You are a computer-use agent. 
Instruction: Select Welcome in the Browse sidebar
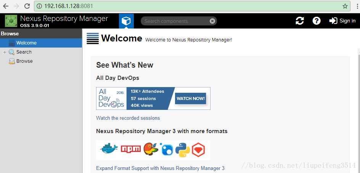click(41, 43)
